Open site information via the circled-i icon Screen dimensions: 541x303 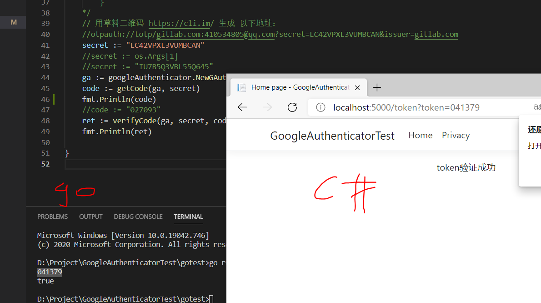pos(321,107)
